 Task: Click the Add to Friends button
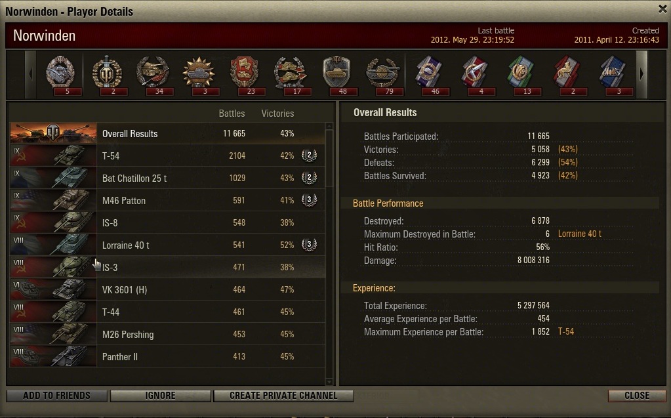[x=57, y=395]
